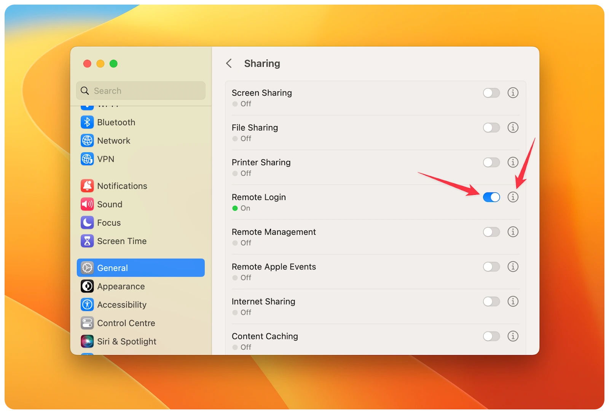This screenshot has height=414, width=609.
Task: Open info for Remote Apple Events
Action: [x=513, y=266]
